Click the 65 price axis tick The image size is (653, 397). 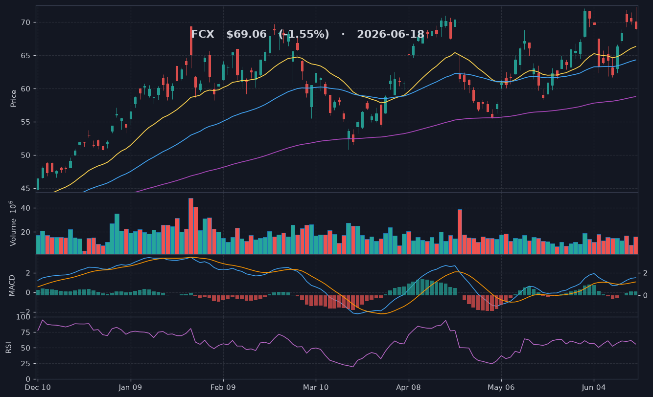[x=25, y=56]
